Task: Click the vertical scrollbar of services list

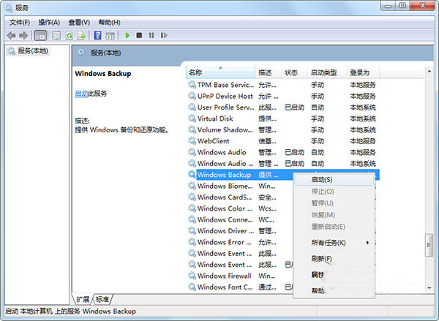Action: [x=429, y=183]
